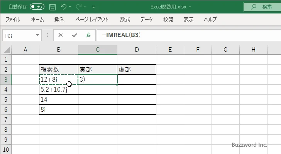Open the Undo history dropdown arrow
This screenshot has height=154, width=281.
(x=70, y=7)
